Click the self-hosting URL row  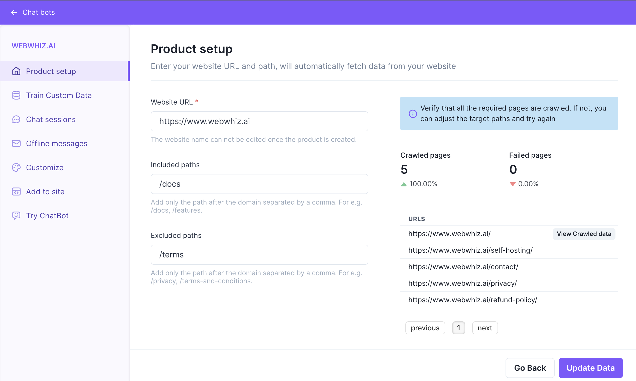(509, 250)
